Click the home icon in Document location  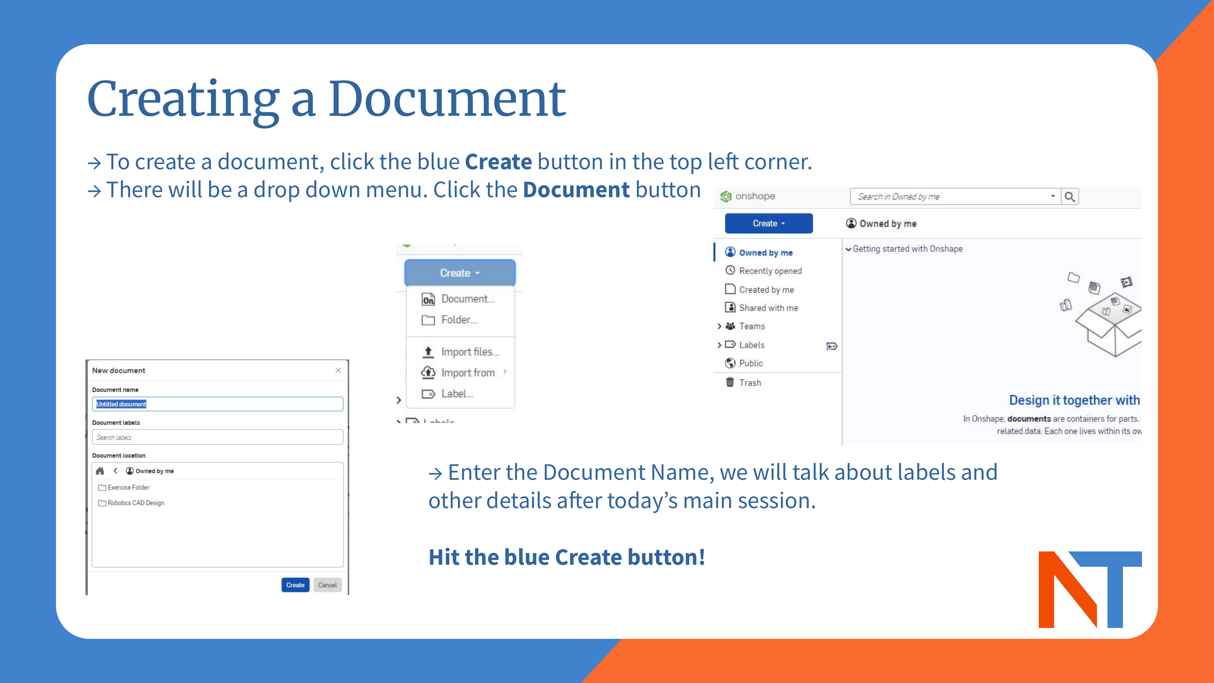(x=100, y=471)
